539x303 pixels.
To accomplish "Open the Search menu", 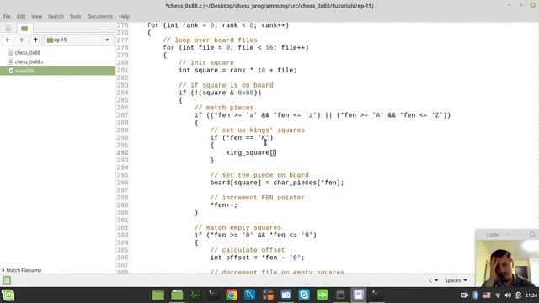I will (x=56, y=16).
